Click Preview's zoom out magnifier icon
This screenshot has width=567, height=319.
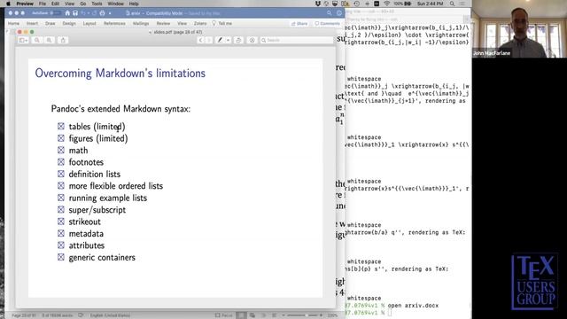click(37, 40)
